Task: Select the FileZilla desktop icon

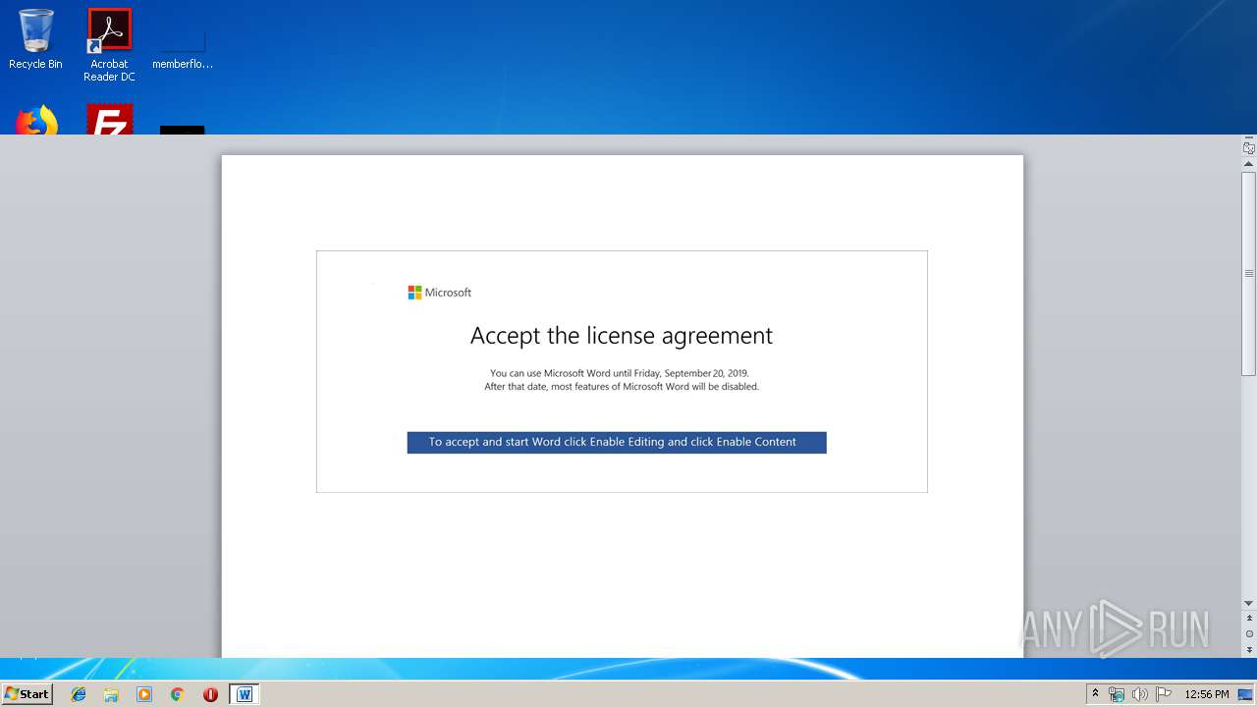Action: pyautogui.click(x=109, y=120)
